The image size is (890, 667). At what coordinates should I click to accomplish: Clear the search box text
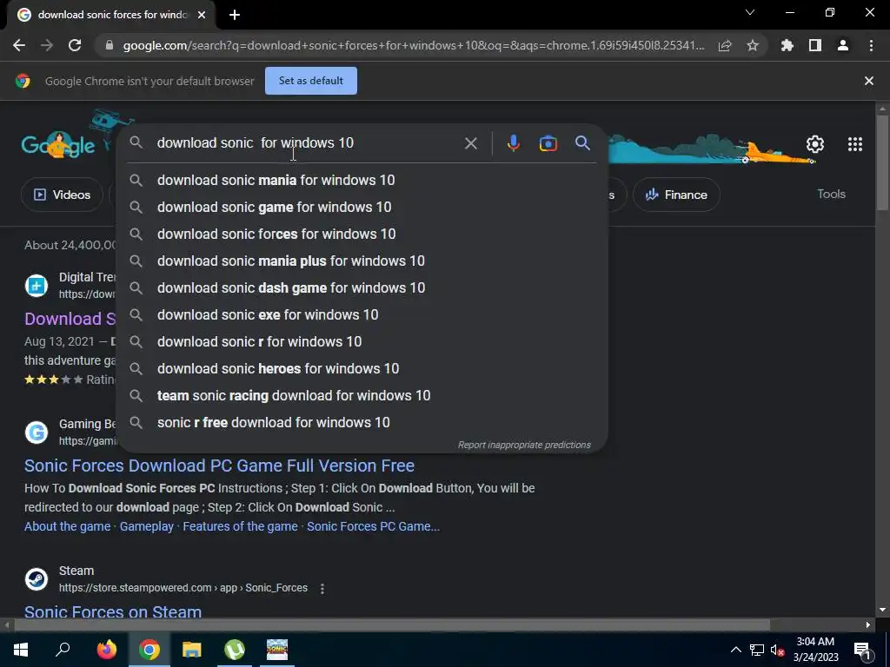pyautogui.click(x=470, y=143)
